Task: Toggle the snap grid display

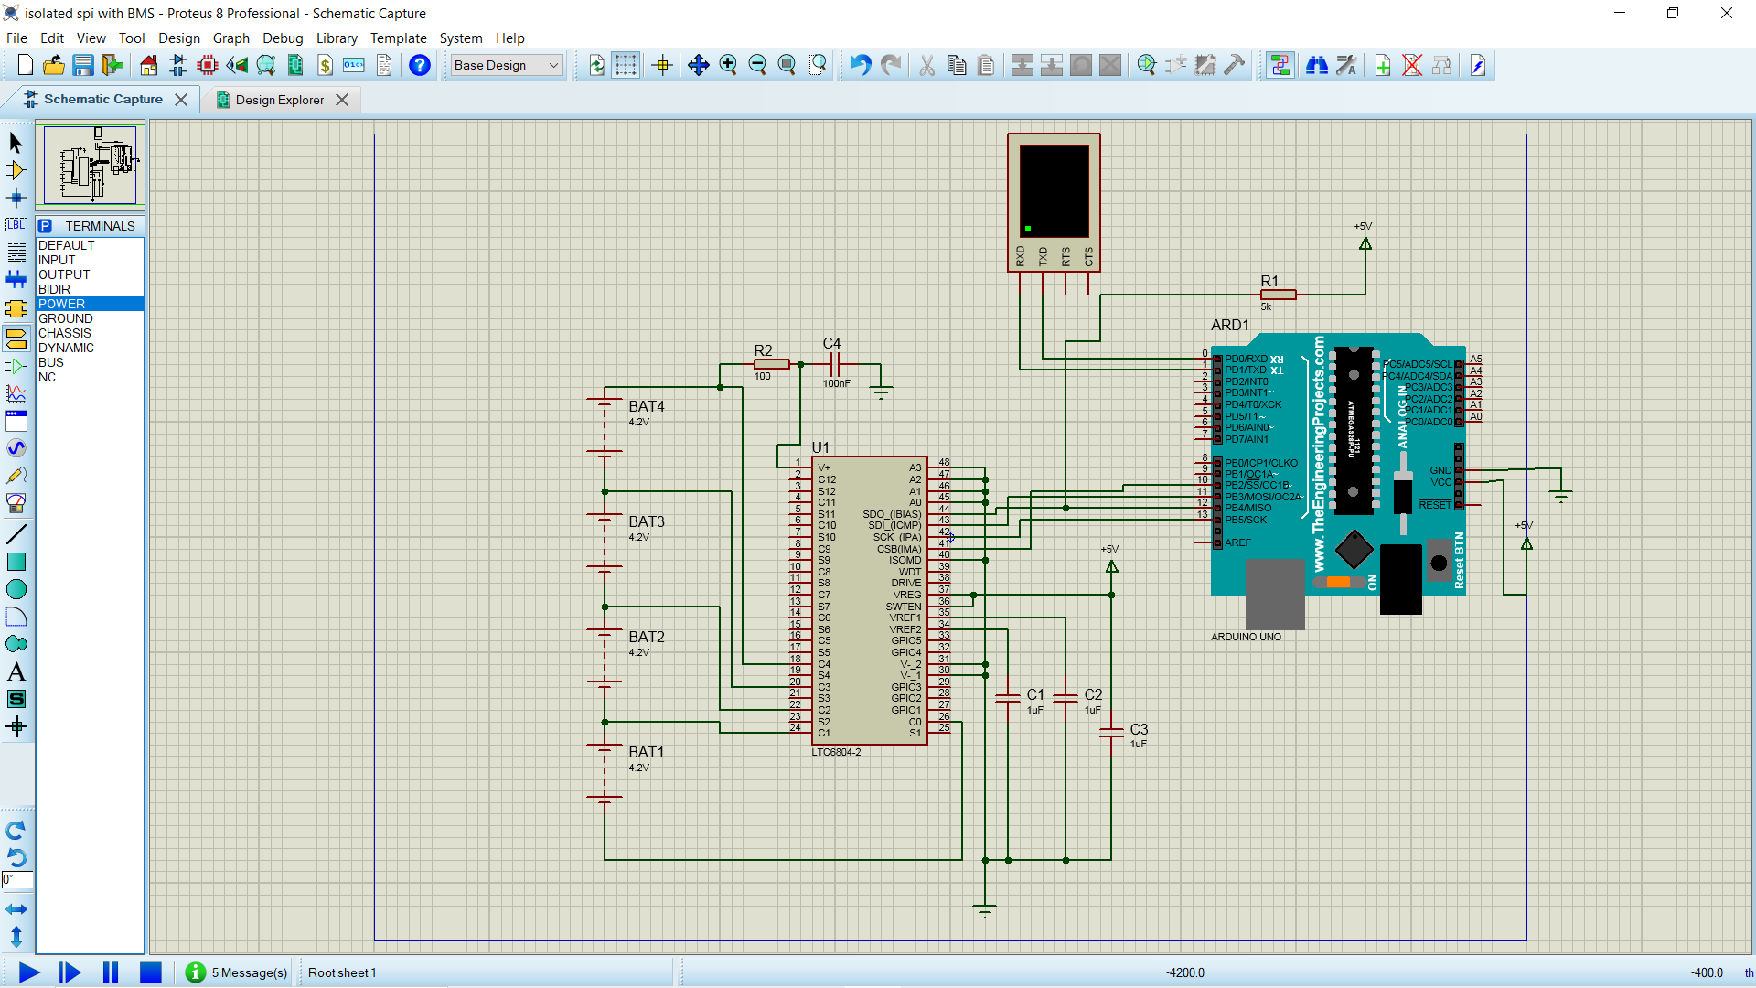Action: (626, 65)
